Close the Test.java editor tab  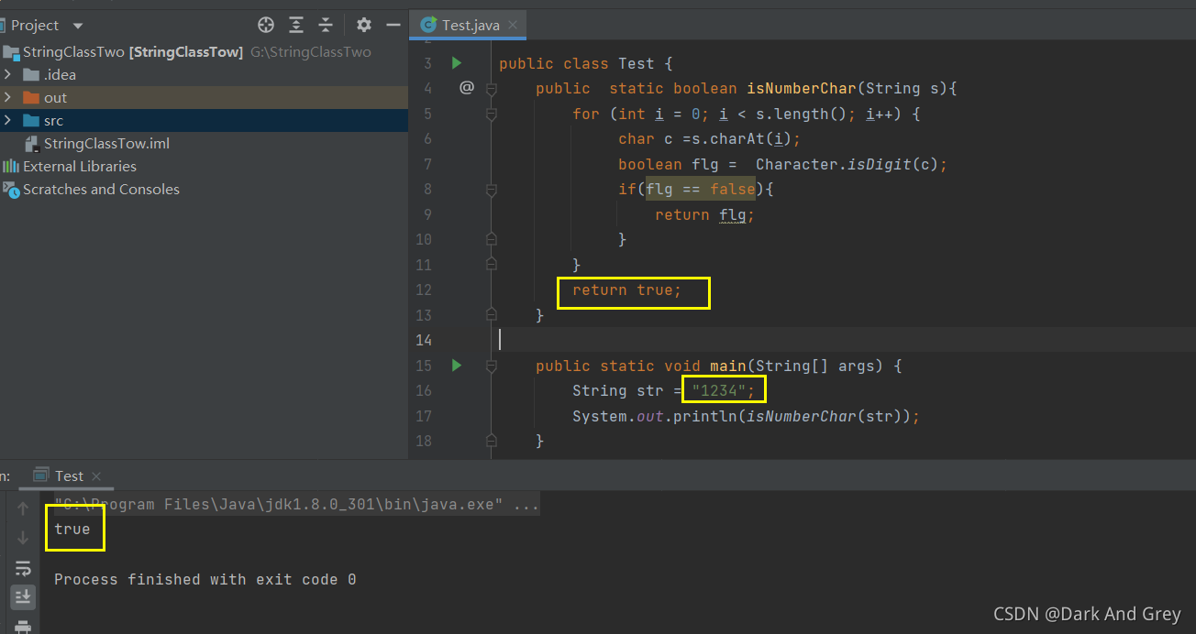(x=513, y=26)
